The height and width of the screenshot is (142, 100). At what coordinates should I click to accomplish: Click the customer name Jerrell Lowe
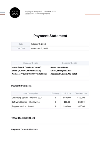62,67
